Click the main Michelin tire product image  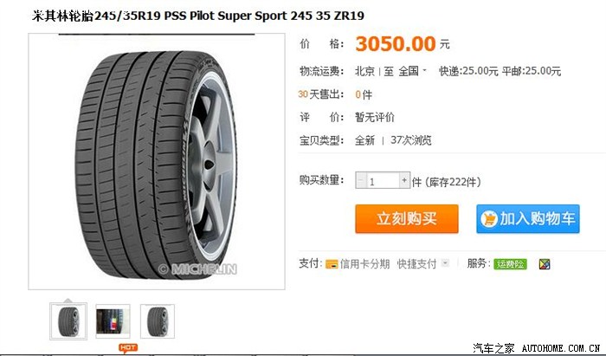click(x=157, y=162)
